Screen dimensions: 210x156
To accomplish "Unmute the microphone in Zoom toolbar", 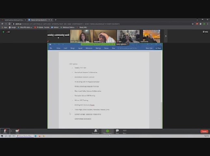I will click(x=5, y=131).
